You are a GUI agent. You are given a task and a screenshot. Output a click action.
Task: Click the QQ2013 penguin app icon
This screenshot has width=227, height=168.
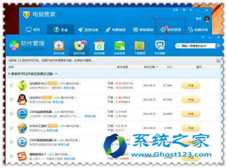[22, 100]
